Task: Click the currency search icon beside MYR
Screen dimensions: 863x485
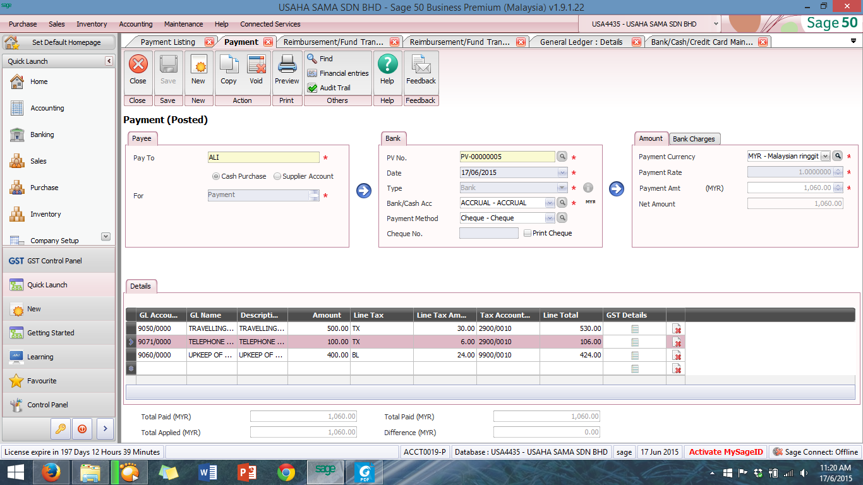Action: click(x=837, y=156)
